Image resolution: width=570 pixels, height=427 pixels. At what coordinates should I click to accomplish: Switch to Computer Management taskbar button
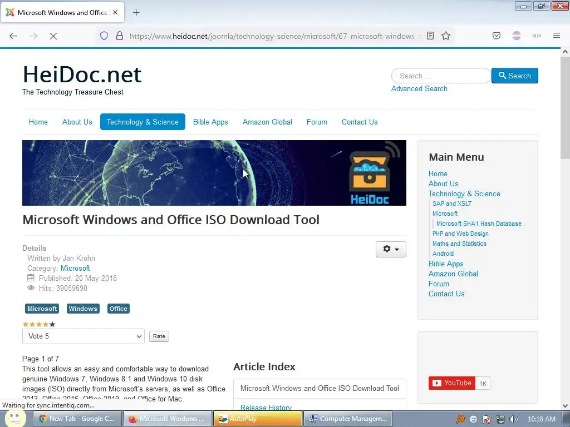(347, 419)
